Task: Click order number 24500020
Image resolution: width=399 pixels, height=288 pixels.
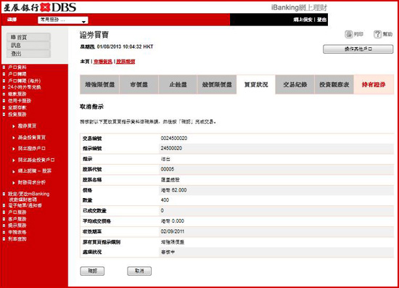Action: 171,148
